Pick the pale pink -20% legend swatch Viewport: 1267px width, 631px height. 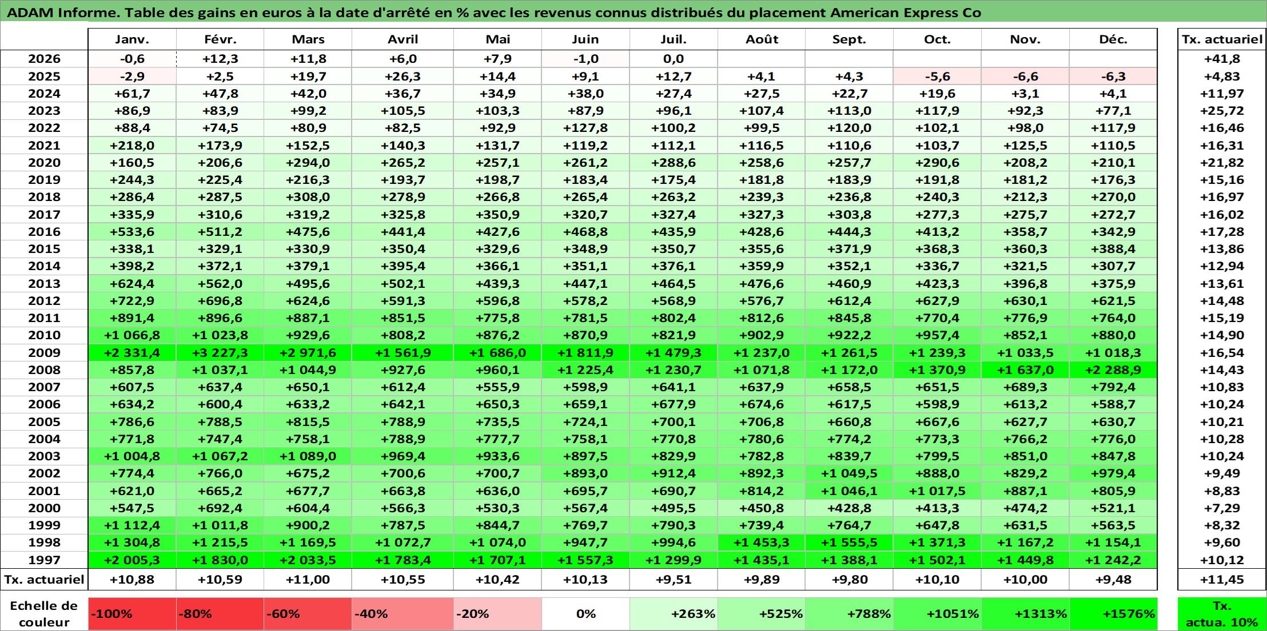[497, 614]
